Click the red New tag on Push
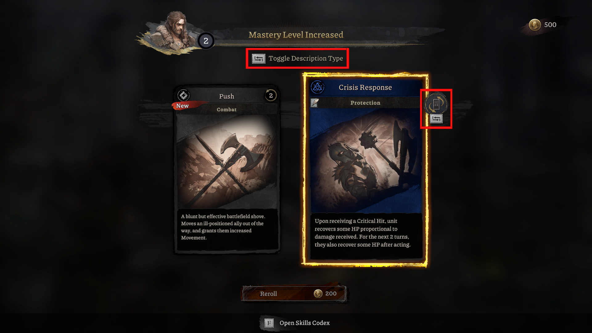 pyautogui.click(x=183, y=106)
